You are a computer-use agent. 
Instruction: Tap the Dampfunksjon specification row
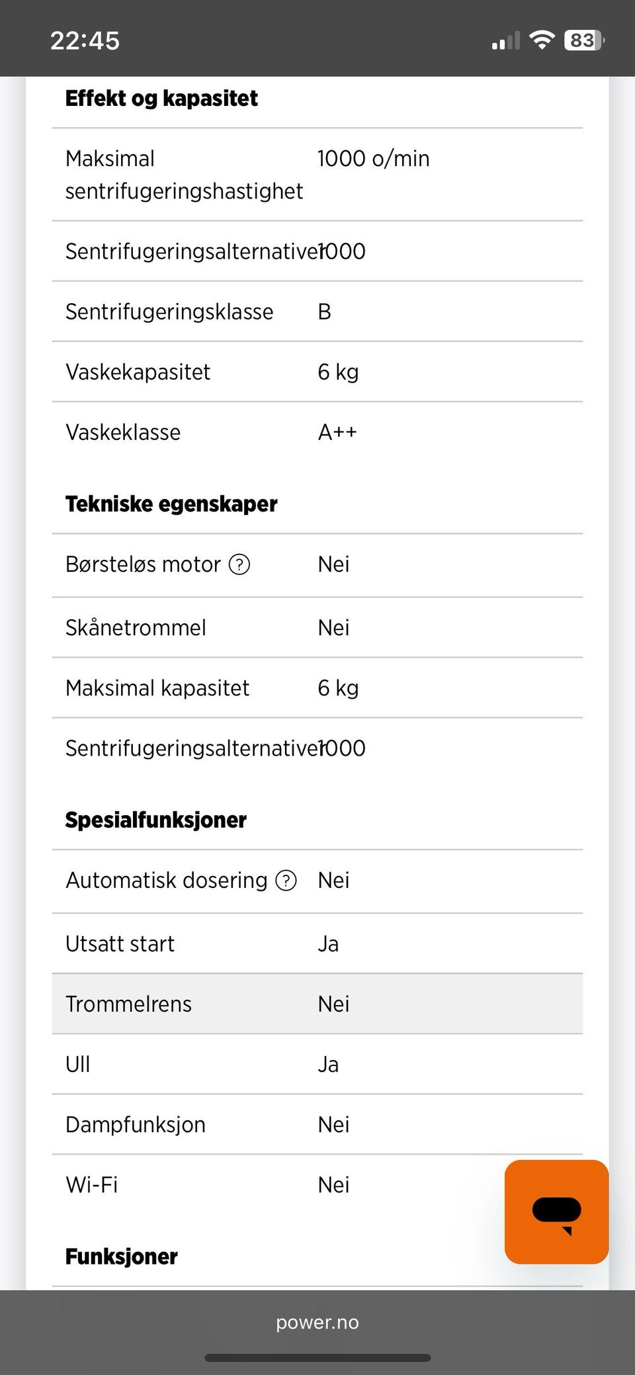(x=317, y=1125)
